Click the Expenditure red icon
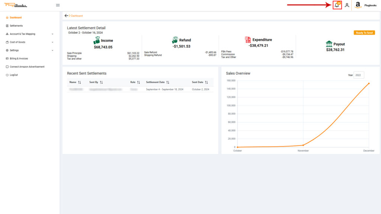 pos(248,39)
